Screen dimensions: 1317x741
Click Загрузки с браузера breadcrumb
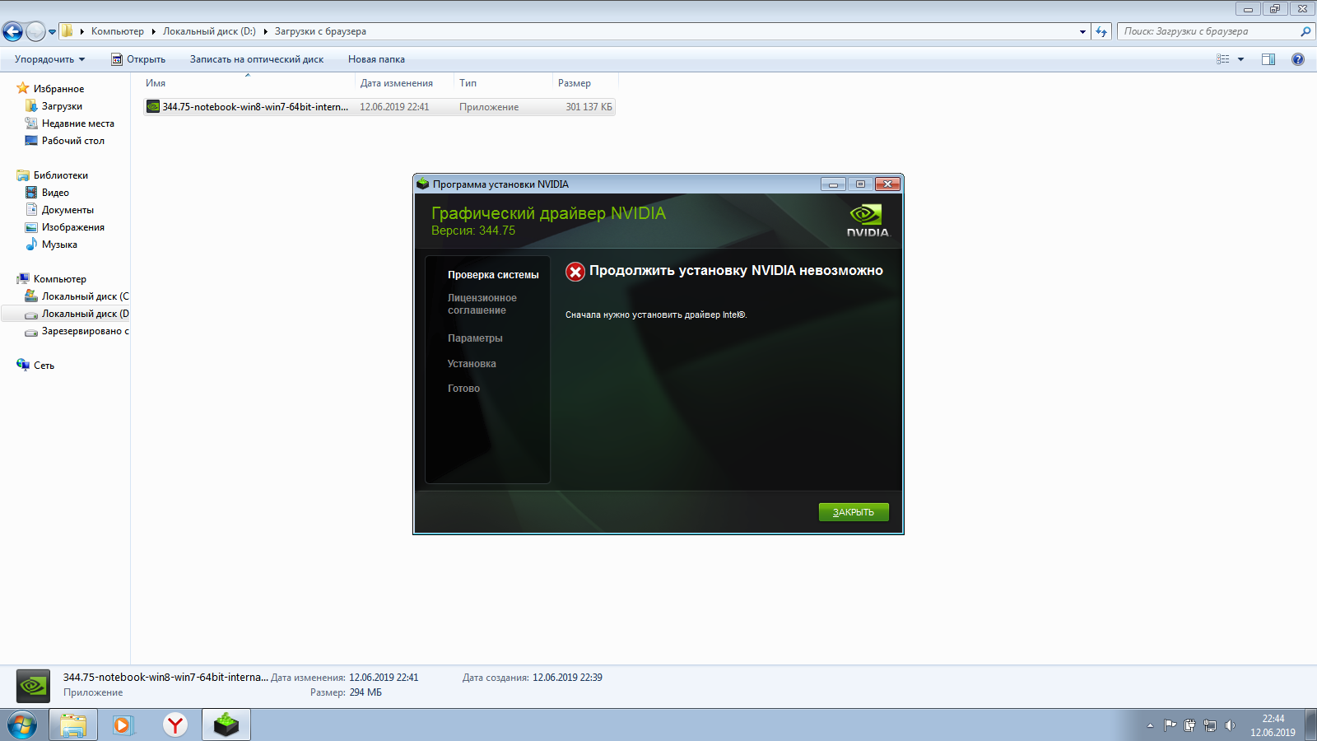click(320, 31)
